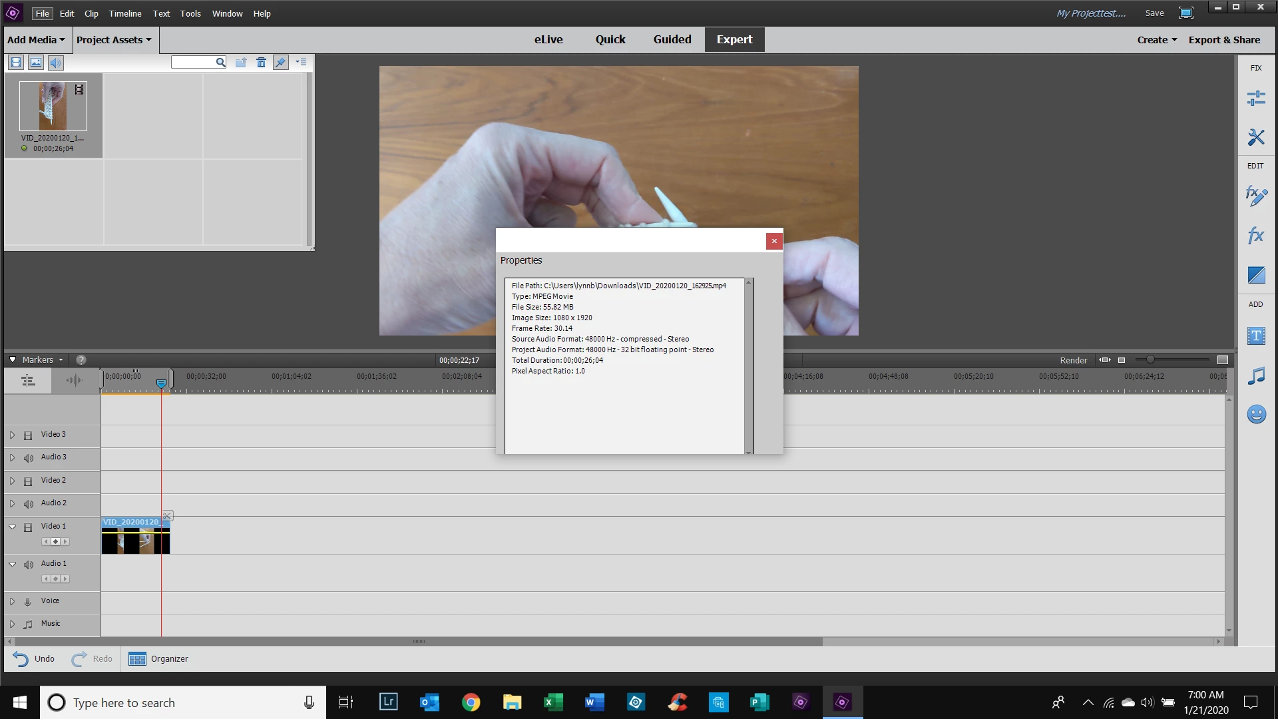1278x719 pixels.
Task: Expand the Video 3 track
Action: [12, 435]
